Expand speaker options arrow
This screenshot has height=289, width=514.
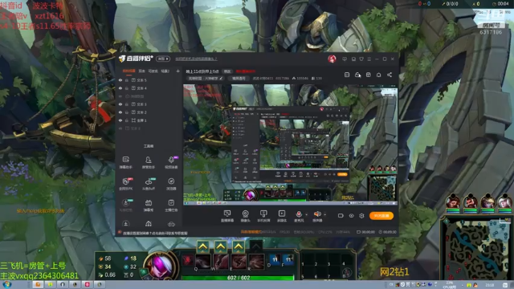[324, 215]
